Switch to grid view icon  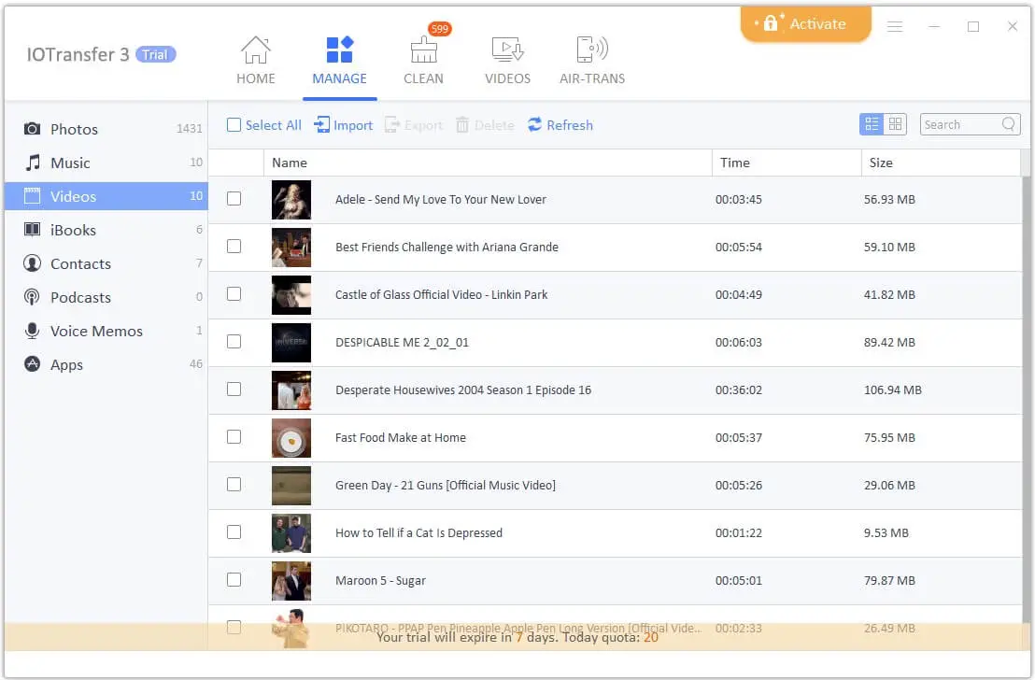(895, 124)
